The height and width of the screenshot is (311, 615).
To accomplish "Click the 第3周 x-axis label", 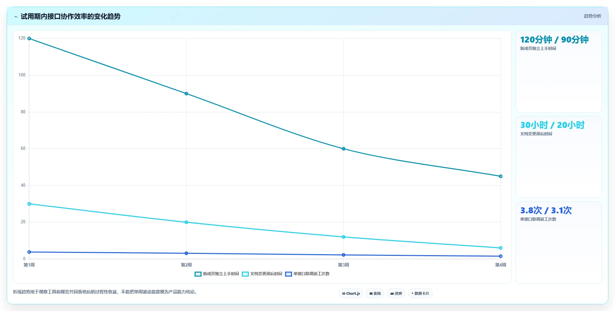I will (344, 265).
